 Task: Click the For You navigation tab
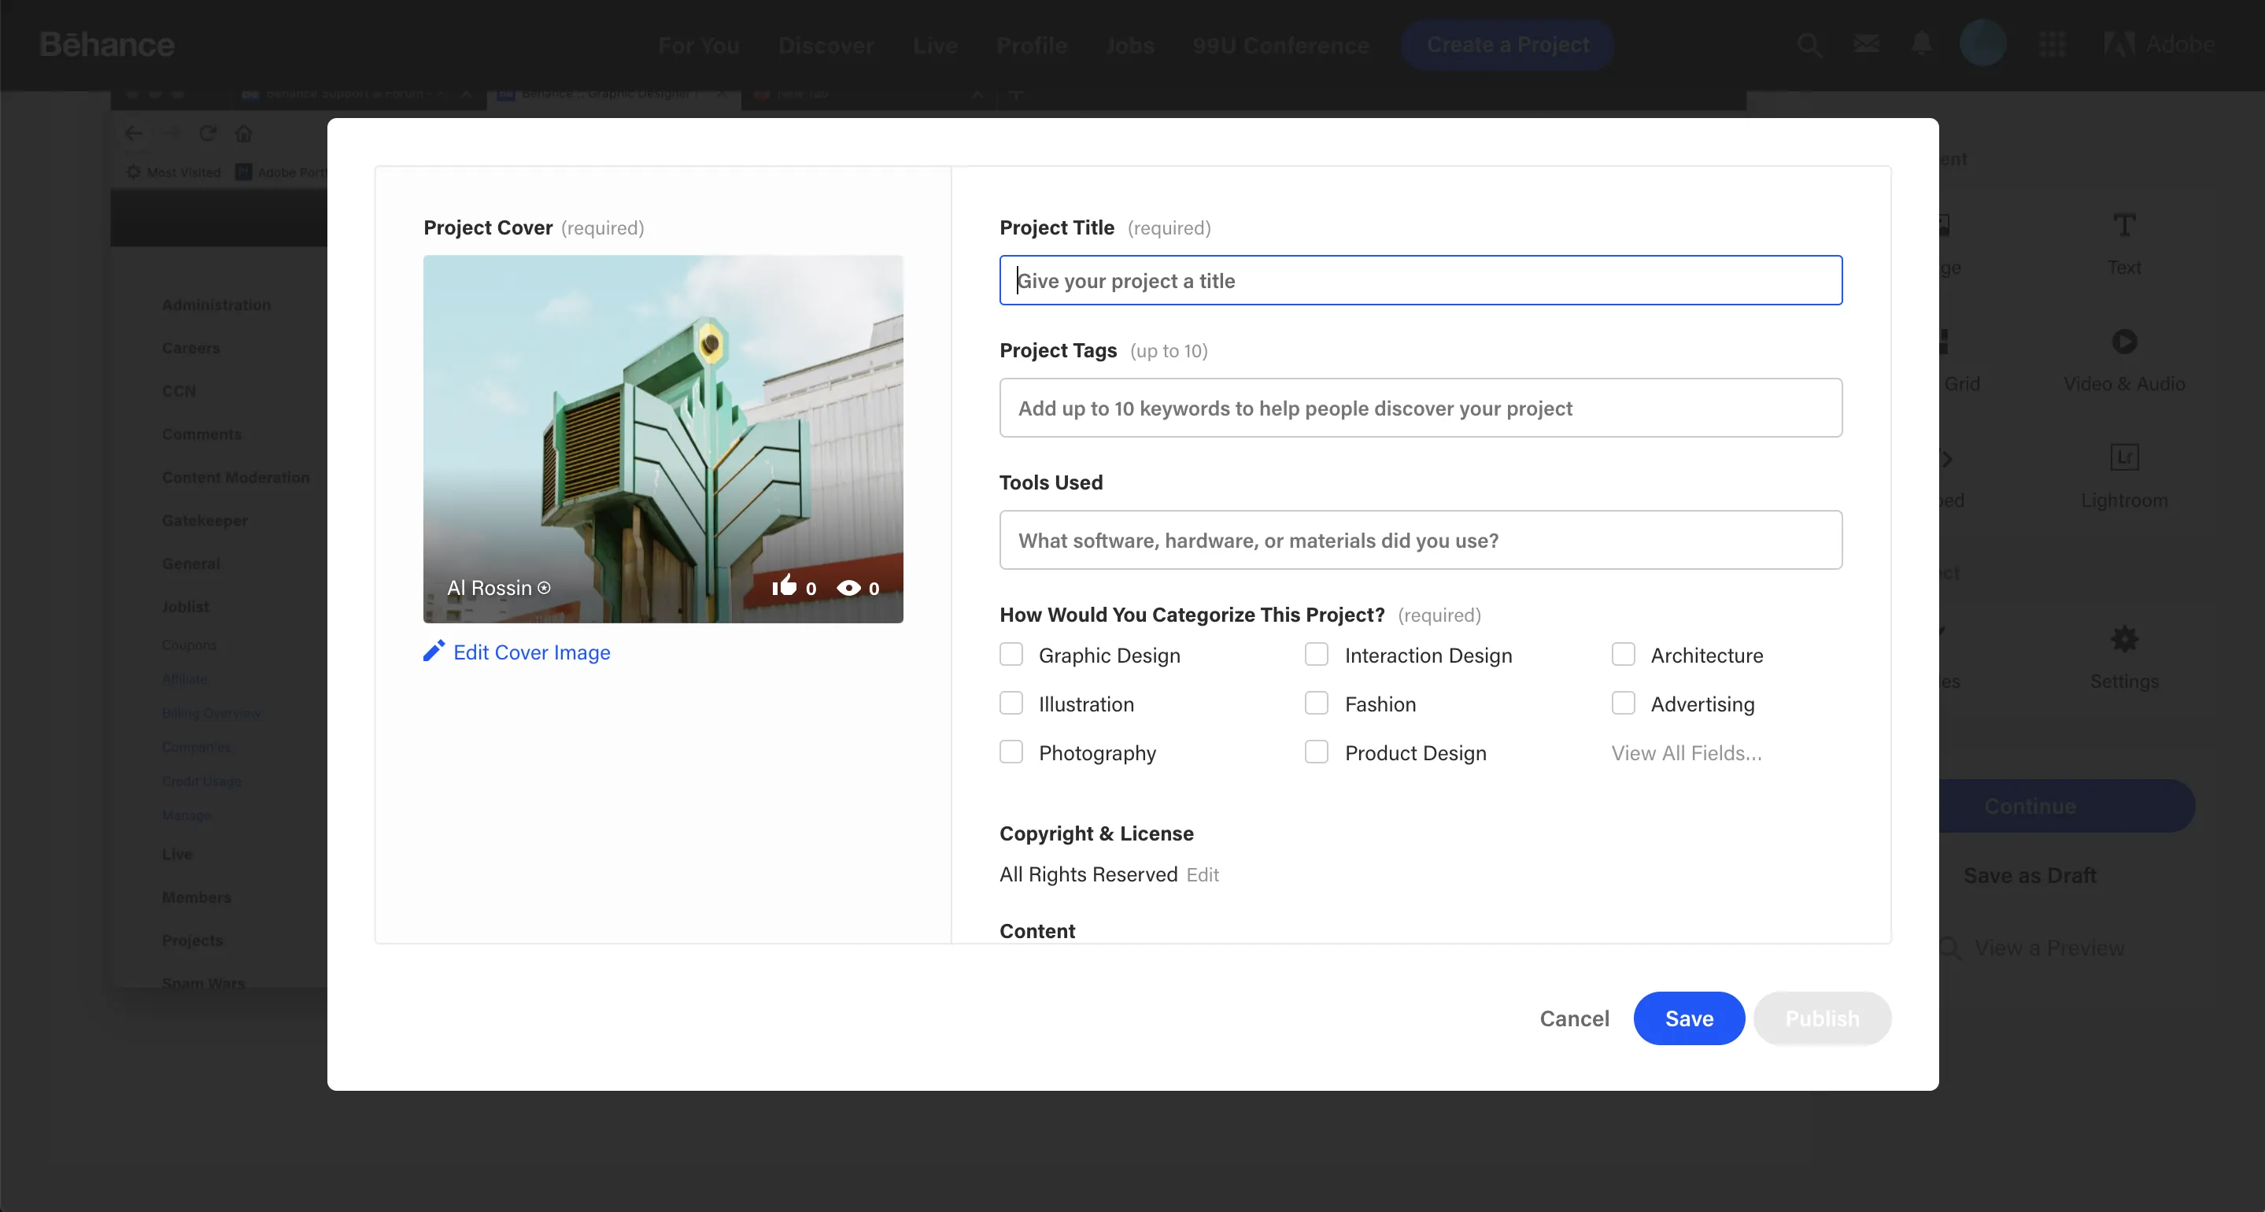(x=698, y=45)
